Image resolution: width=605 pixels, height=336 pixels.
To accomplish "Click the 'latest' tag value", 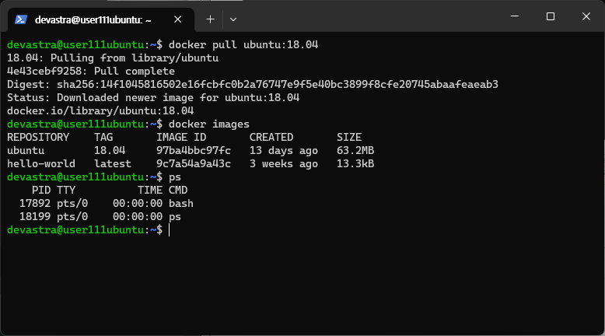I will click(x=113, y=163).
